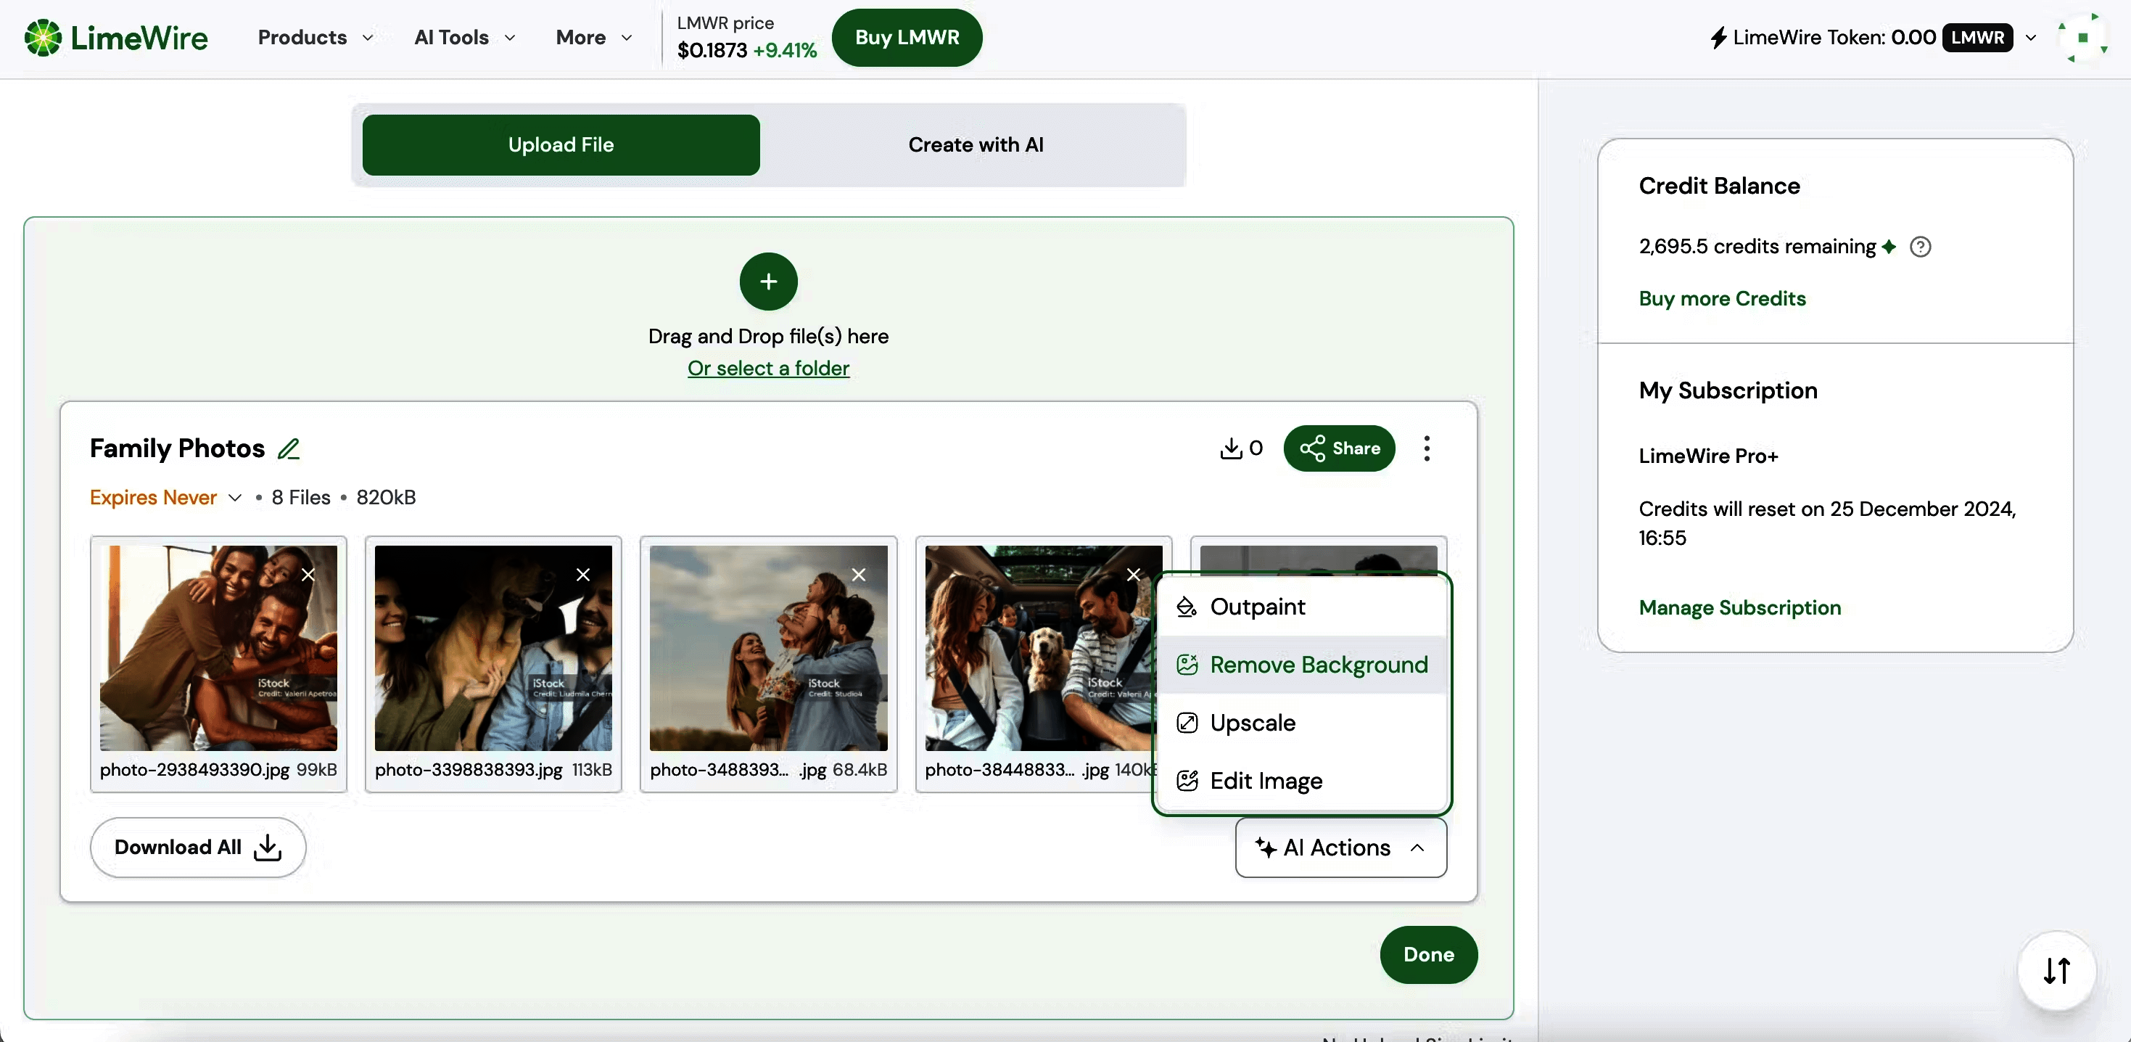Image resolution: width=2131 pixels, height=1042 pixels.
Task: Open the LMWR currency dropdown
Action: (x=2032, y=37)
